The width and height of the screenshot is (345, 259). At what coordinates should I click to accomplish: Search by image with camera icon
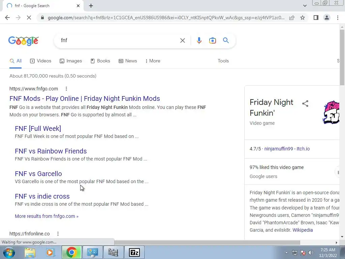[x=212, y=40]
